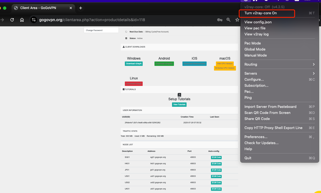Switch to Global Mode
321x193 pixels.
click(280, 49)
